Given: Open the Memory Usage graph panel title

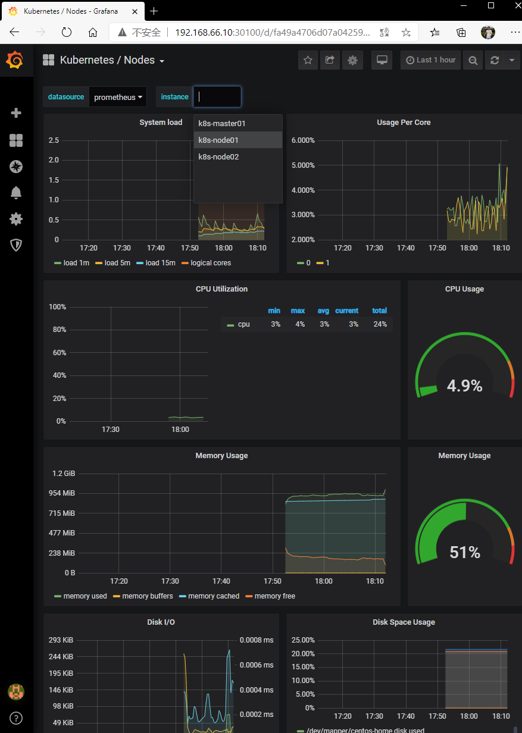Looking at the screenshot, I should tap(221, 456).
